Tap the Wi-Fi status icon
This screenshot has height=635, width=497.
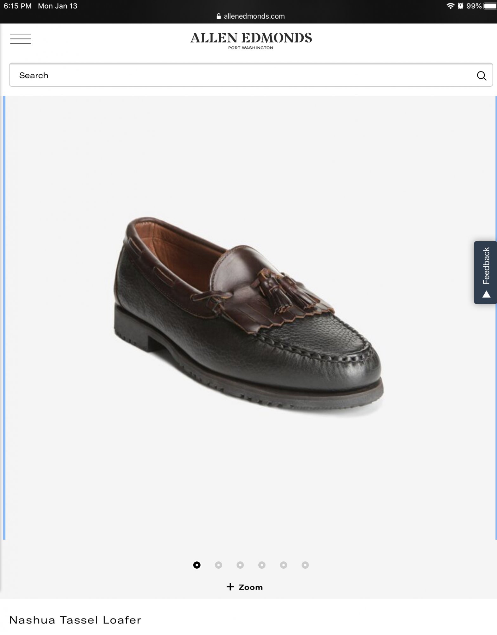pos(450,6)
